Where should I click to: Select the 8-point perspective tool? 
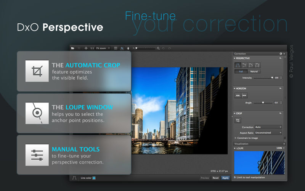point(257,65)
